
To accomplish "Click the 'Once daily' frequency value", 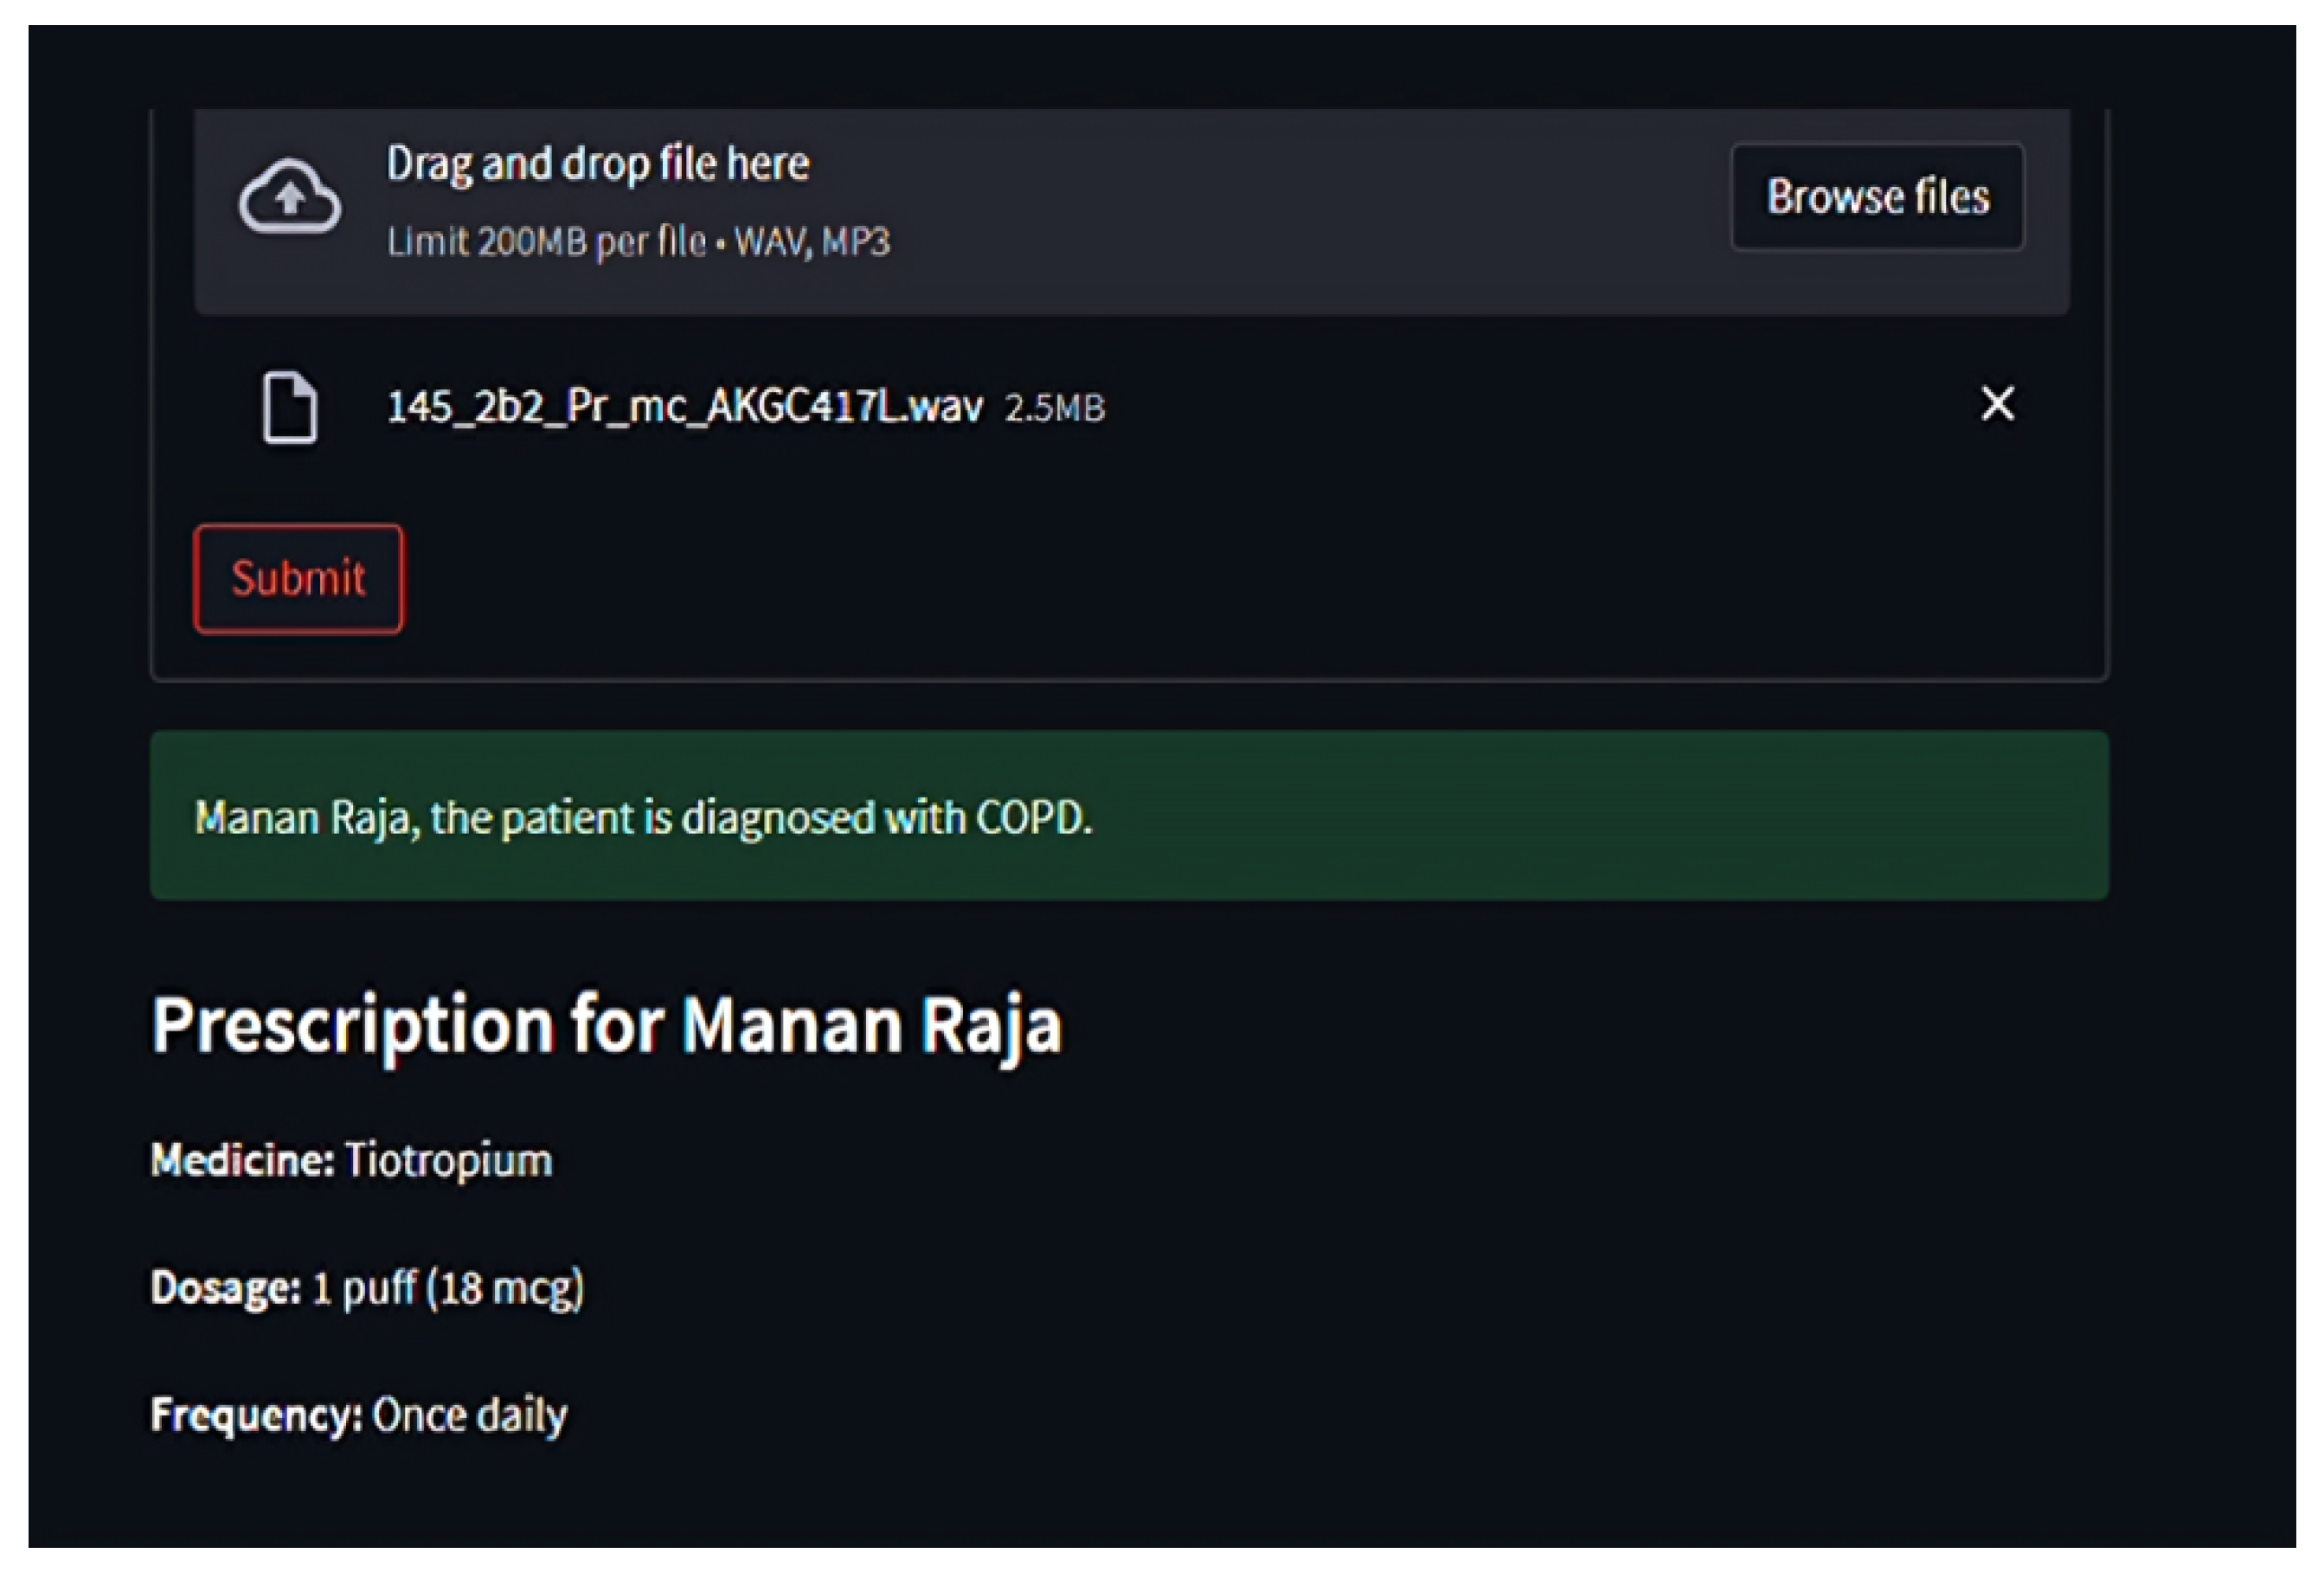I will 469,1415.
